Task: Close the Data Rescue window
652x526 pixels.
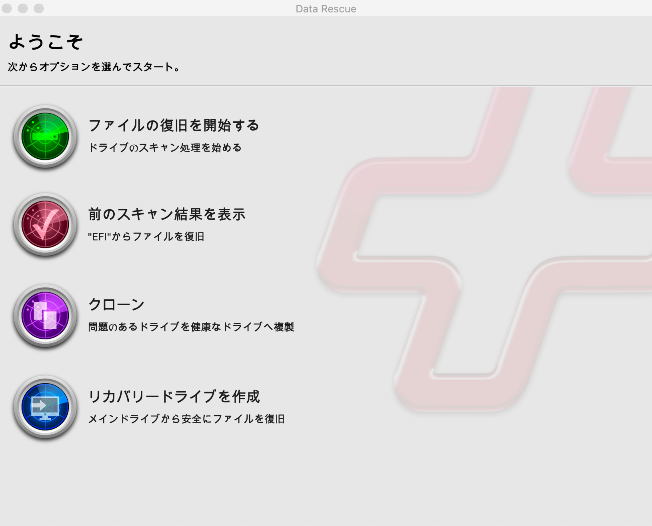Action: 7,8
